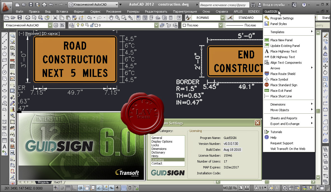Click the Panel Styles icon
Image resolution: width=331 pixels, height=192 pixels.
click(266, 24)
